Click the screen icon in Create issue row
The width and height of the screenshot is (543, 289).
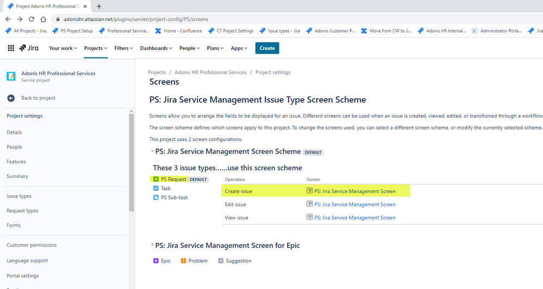pyautogui.click(x=310, y=191)
